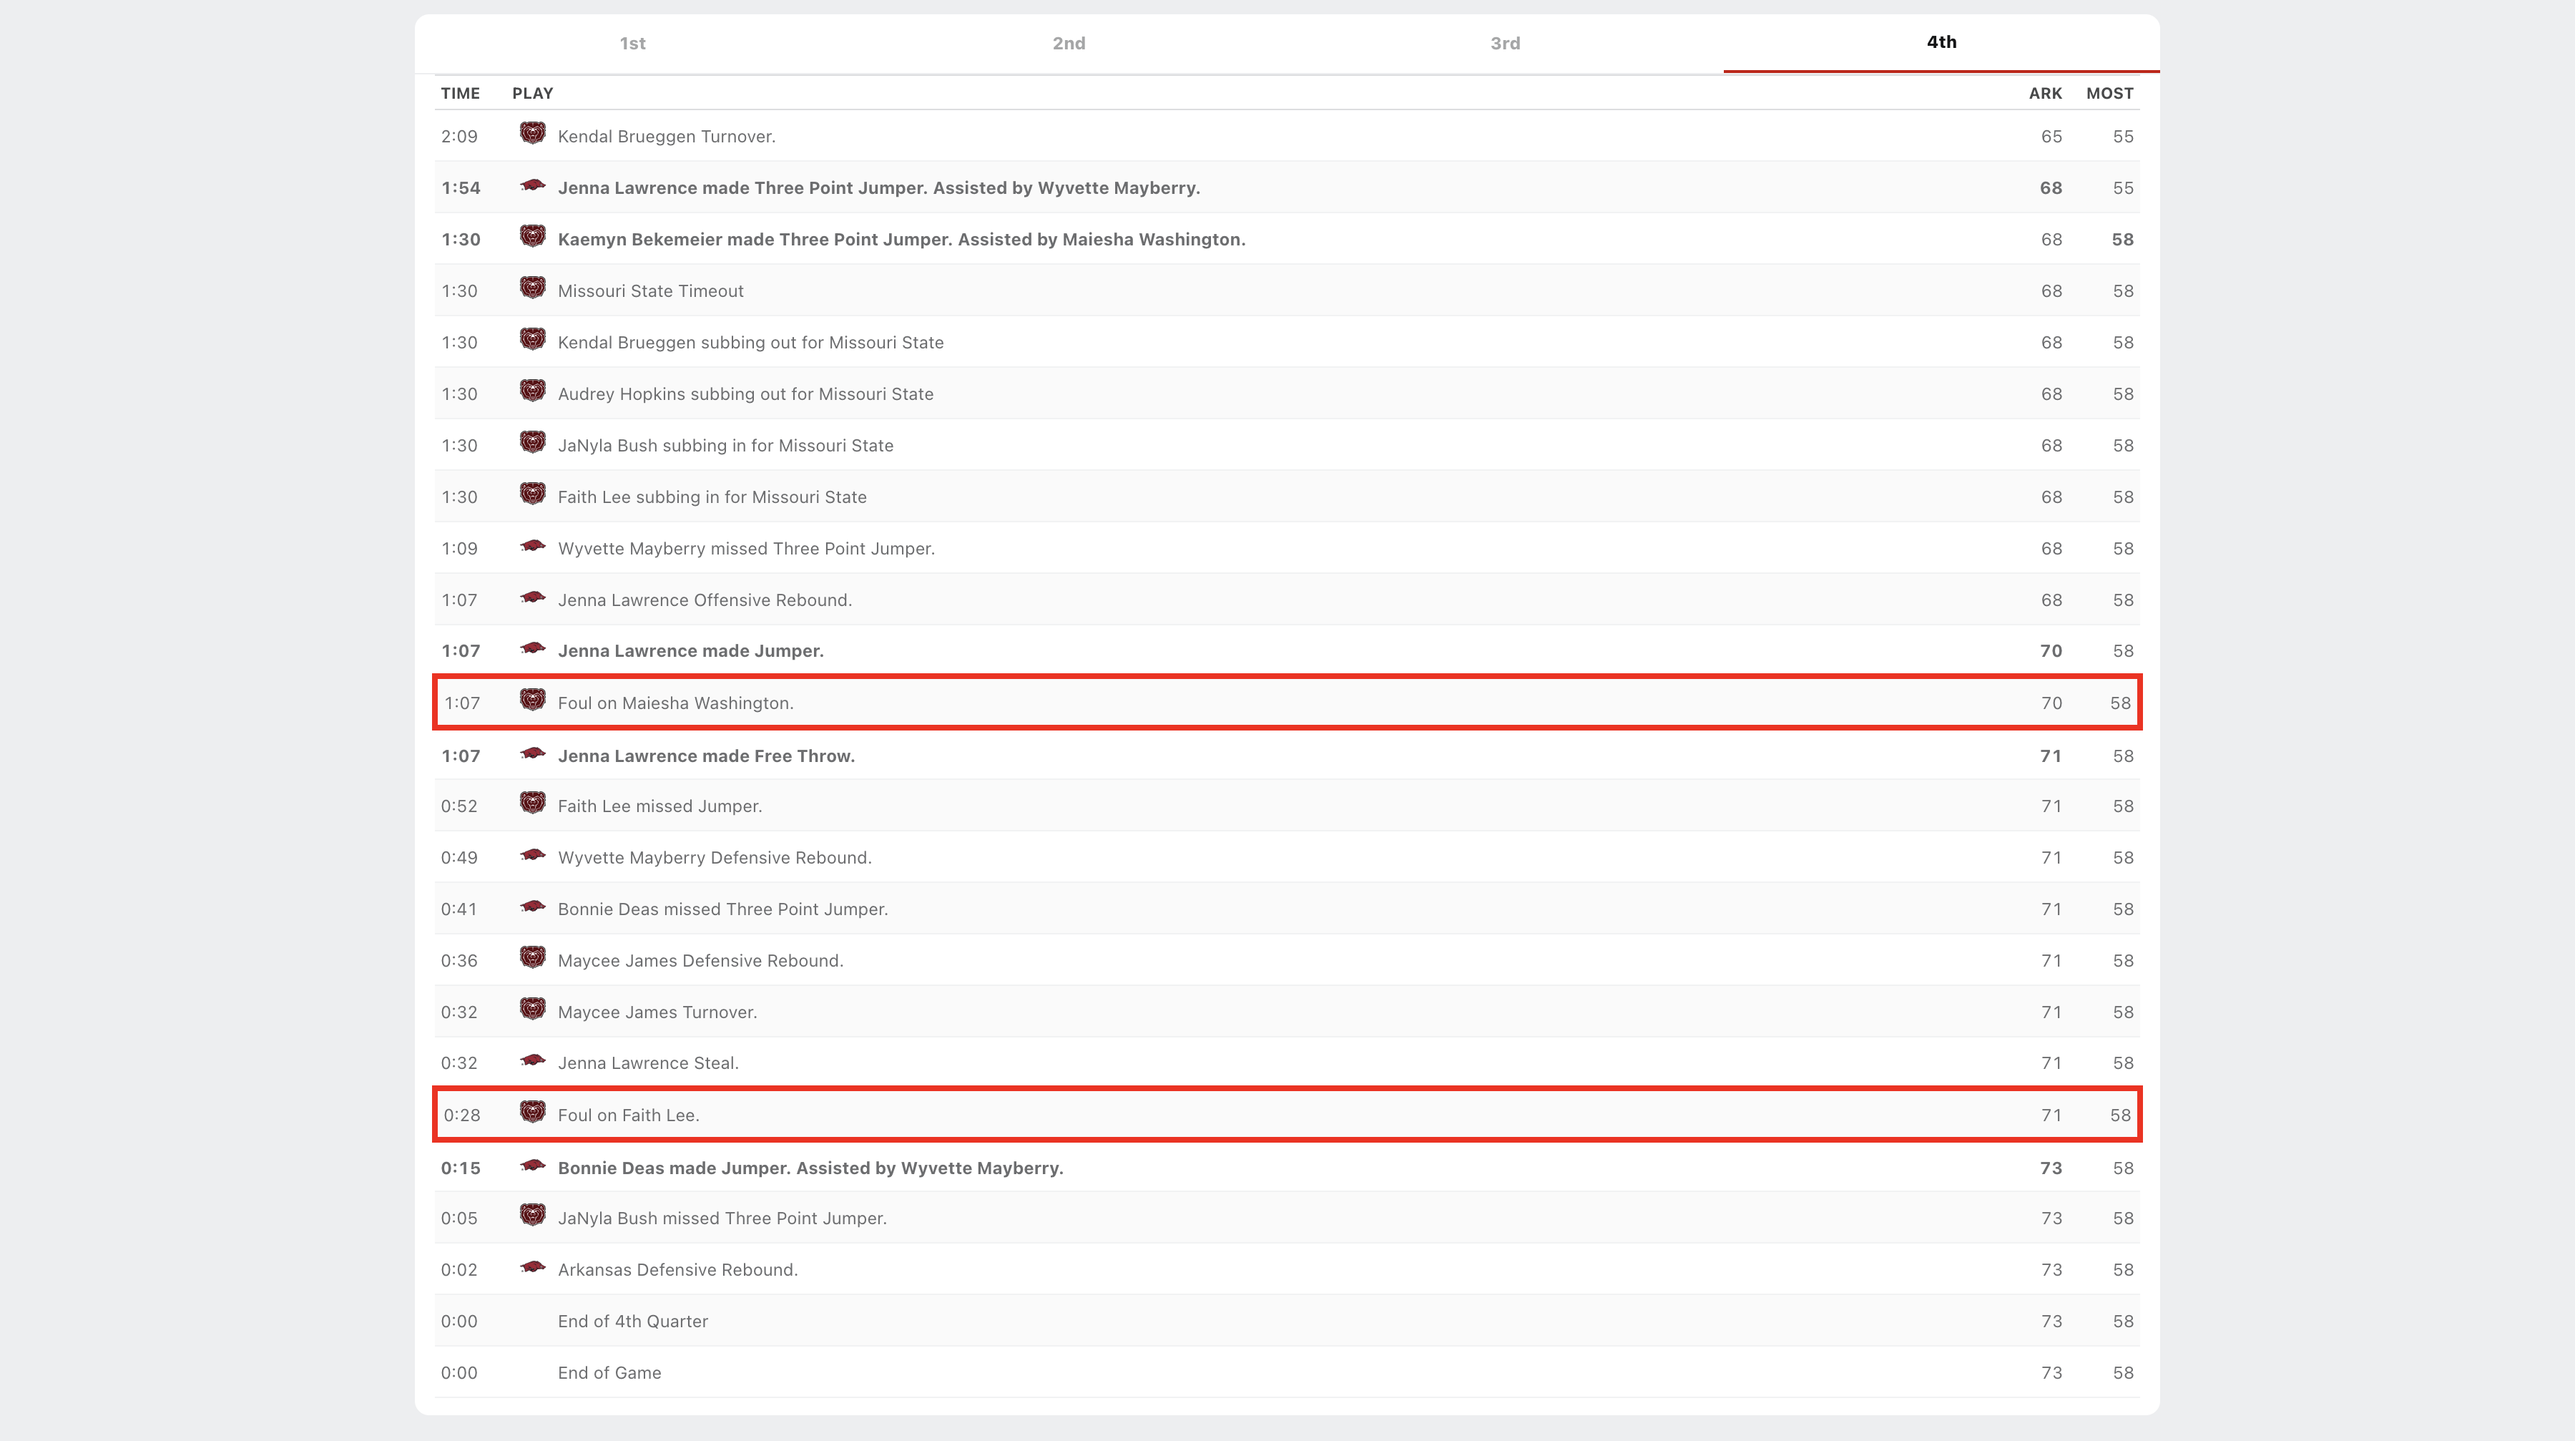Click the 4th quarter tab
This screenshot has height=1441, width=2575.
pos(1941,42)
